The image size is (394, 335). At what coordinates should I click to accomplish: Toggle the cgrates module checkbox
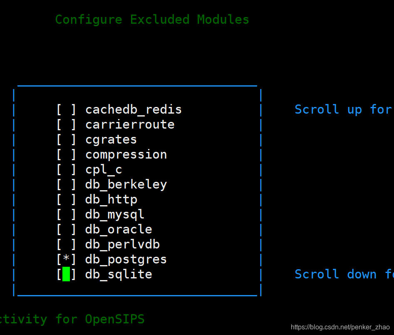[x=64, y=139]
